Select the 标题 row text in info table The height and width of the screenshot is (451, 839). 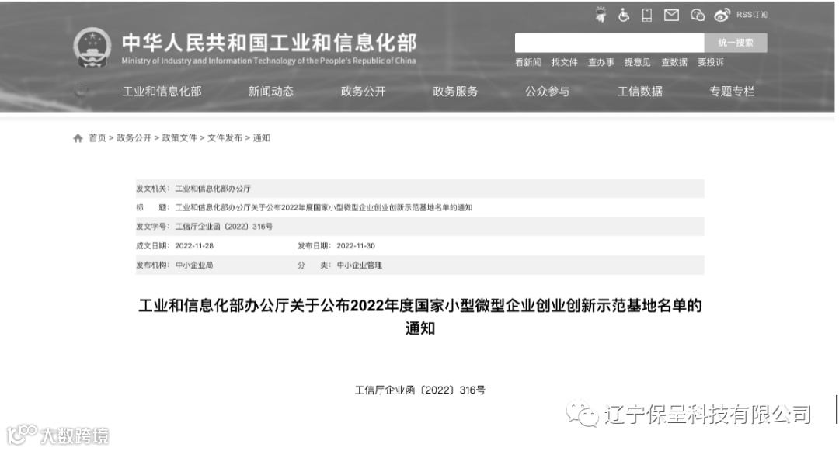click(x=324, y=208)
